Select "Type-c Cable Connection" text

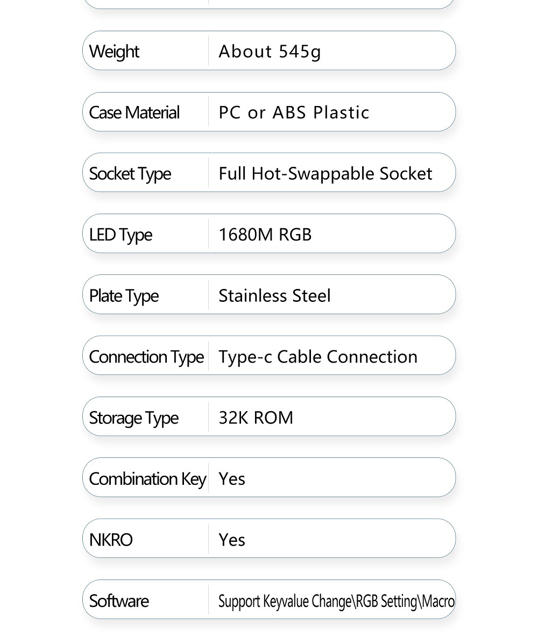pyautogui.click(x=317, y=357)
